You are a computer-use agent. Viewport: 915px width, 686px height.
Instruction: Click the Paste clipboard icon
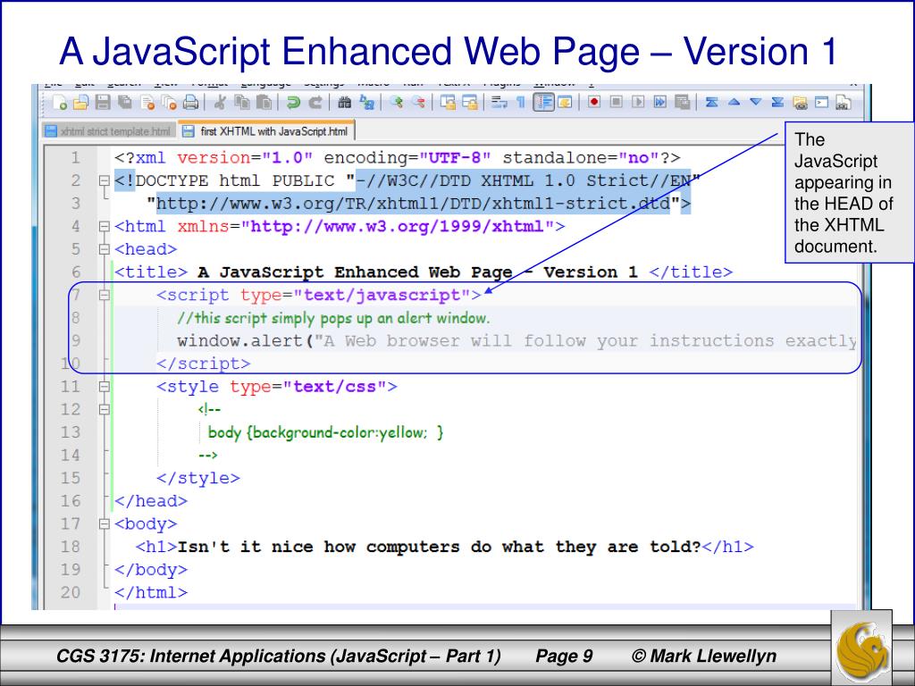click(x=264, y=103)
